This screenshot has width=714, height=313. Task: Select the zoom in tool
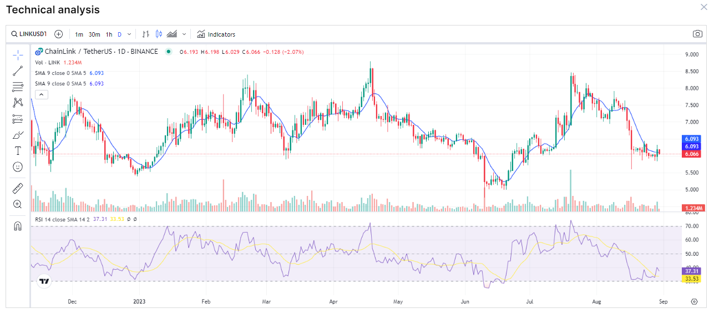point(18,204)
